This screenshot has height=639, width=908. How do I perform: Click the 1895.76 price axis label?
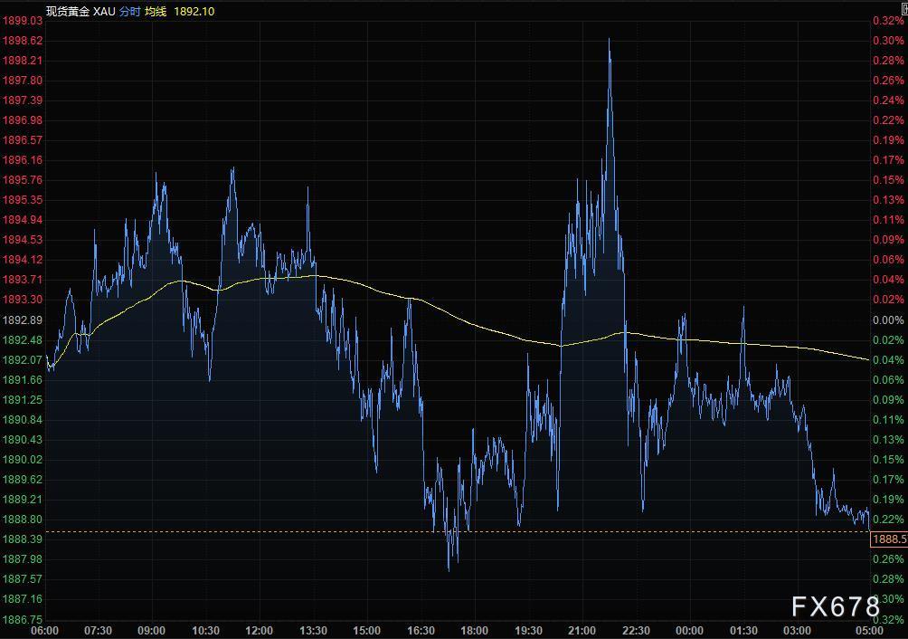23,180
